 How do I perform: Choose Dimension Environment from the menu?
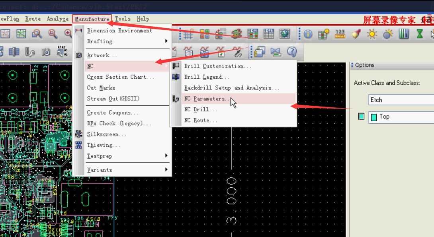tap(119, 30)
